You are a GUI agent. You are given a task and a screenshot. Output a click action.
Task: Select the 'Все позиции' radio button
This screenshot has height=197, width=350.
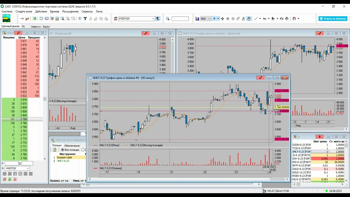(x=62, y=150)
